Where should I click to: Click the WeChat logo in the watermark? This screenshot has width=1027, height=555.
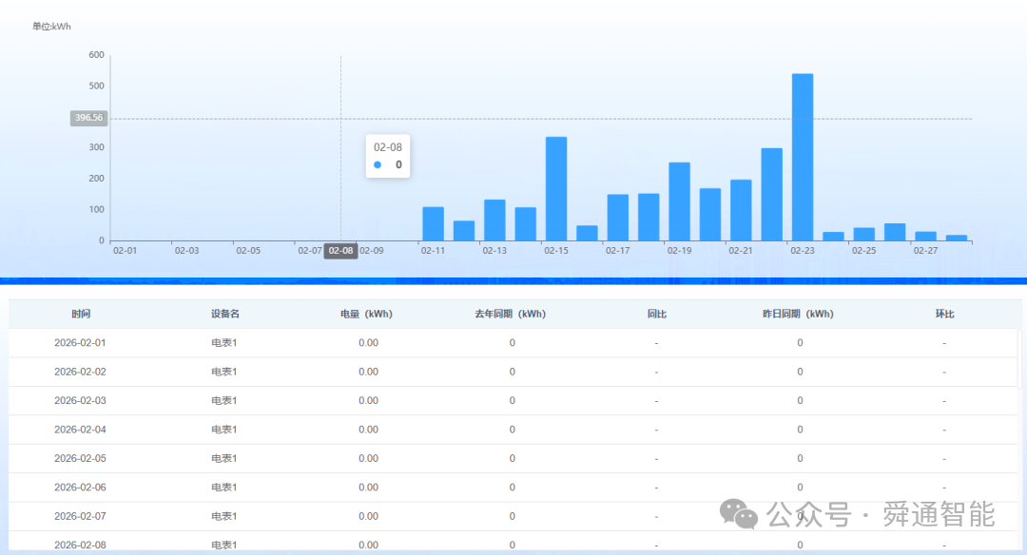tap(739, 514)
